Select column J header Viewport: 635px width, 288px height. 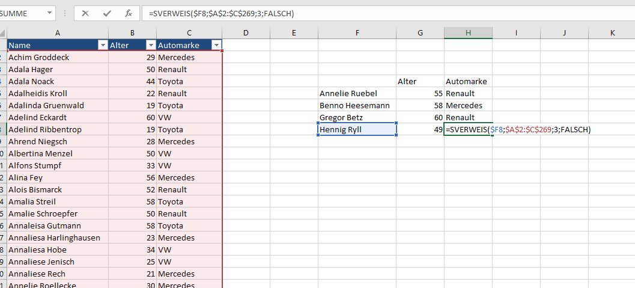pyautogui.click(x=565, y=33)
